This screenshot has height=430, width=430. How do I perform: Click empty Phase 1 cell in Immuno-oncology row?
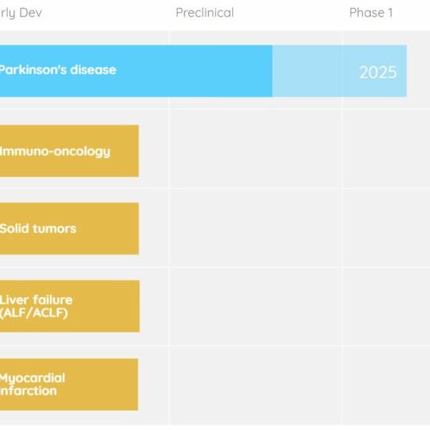[386, 149]
